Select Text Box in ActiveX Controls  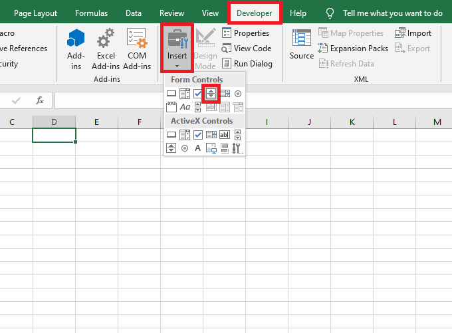pyautogui.click(x=225, y=134)
